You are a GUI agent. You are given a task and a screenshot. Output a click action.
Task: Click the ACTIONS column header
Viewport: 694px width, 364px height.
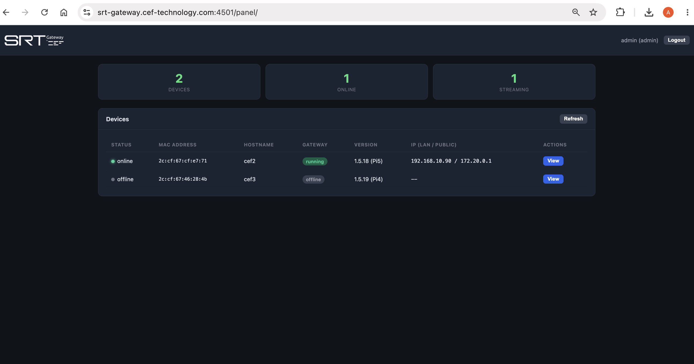click(555, 145)
